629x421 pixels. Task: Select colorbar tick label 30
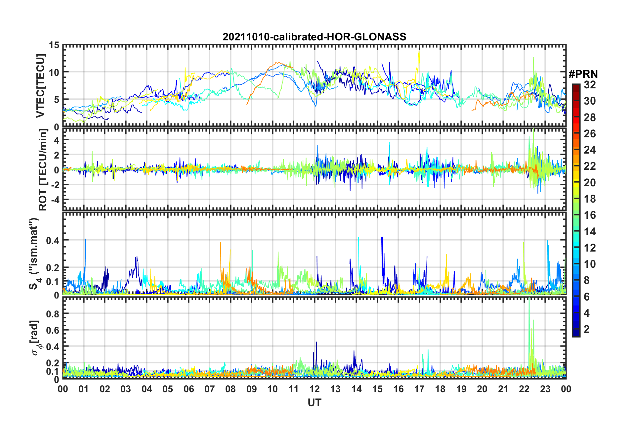pyautogui.click(x=590, y=101)
